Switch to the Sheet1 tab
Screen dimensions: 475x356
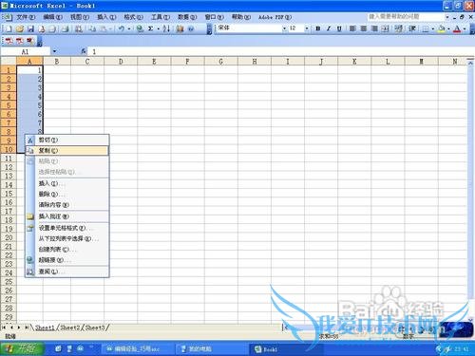(45, 328)
